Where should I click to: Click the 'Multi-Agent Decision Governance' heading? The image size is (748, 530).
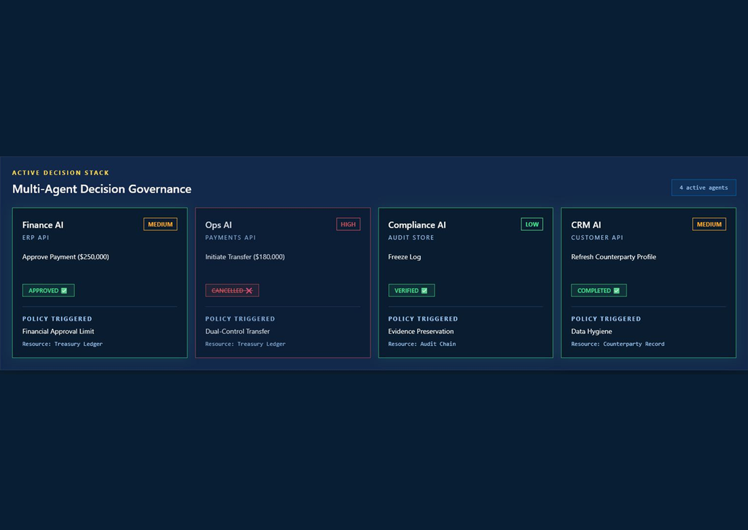[x=101, y=189]
